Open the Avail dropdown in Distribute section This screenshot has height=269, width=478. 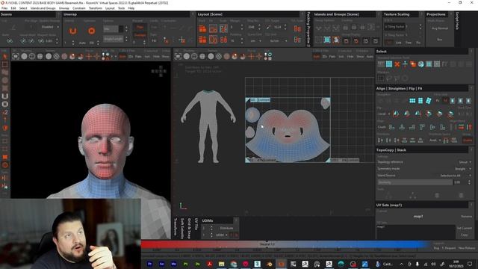pyautogui.click(x=435, y=140)
